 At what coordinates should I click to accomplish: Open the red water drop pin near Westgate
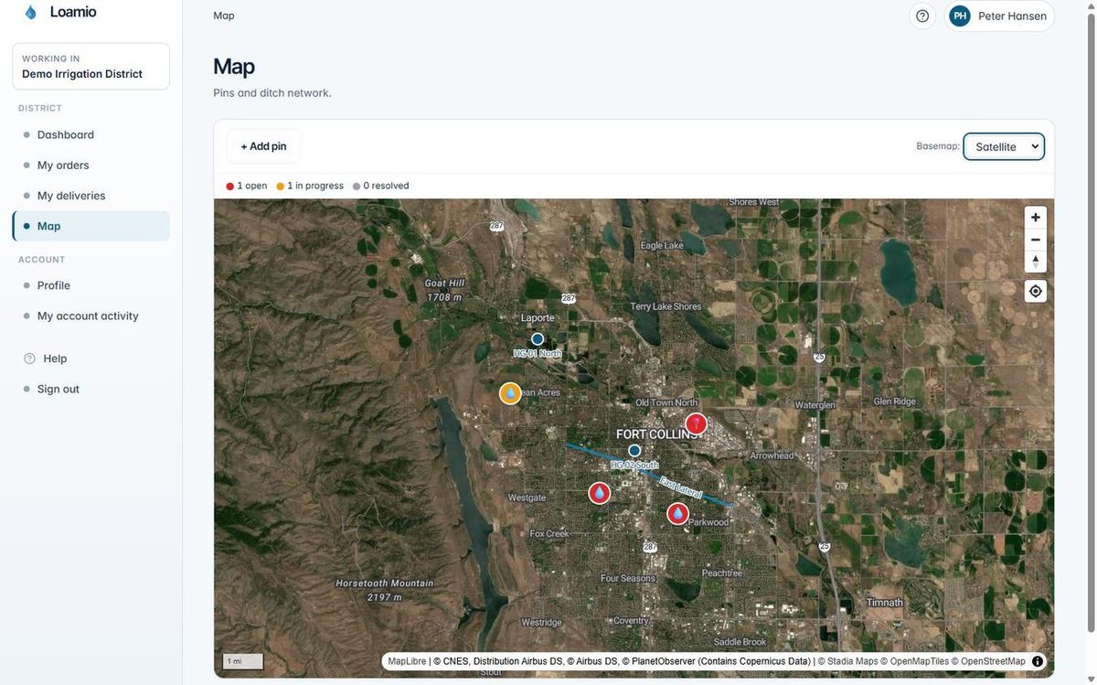coord(599,494)
